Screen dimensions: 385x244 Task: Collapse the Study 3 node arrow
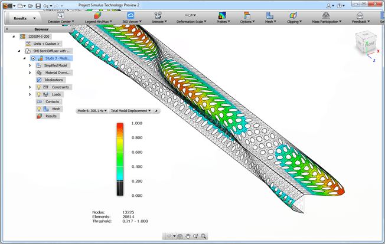point(25,58)
